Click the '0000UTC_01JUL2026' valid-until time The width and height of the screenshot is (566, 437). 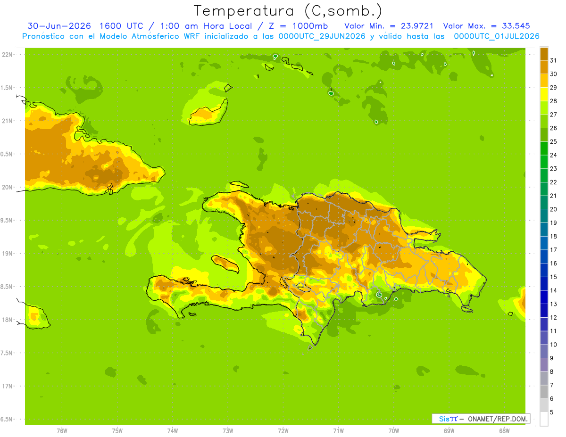[496, 36]
